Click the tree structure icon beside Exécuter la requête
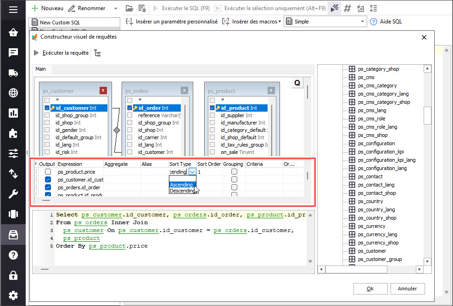This screenshot has width=453, height=306. (97, 53)
